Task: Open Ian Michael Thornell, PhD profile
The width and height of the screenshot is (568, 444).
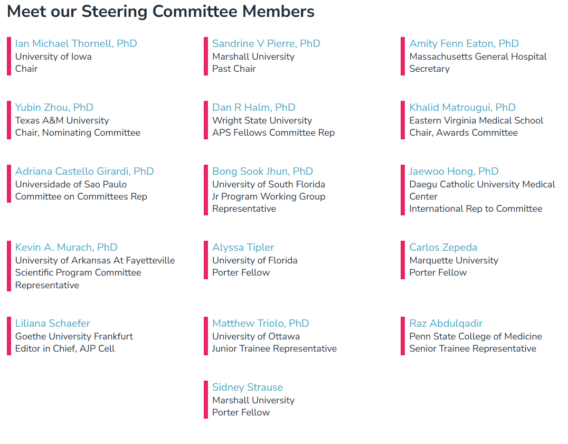Action: tap(76, 44)
